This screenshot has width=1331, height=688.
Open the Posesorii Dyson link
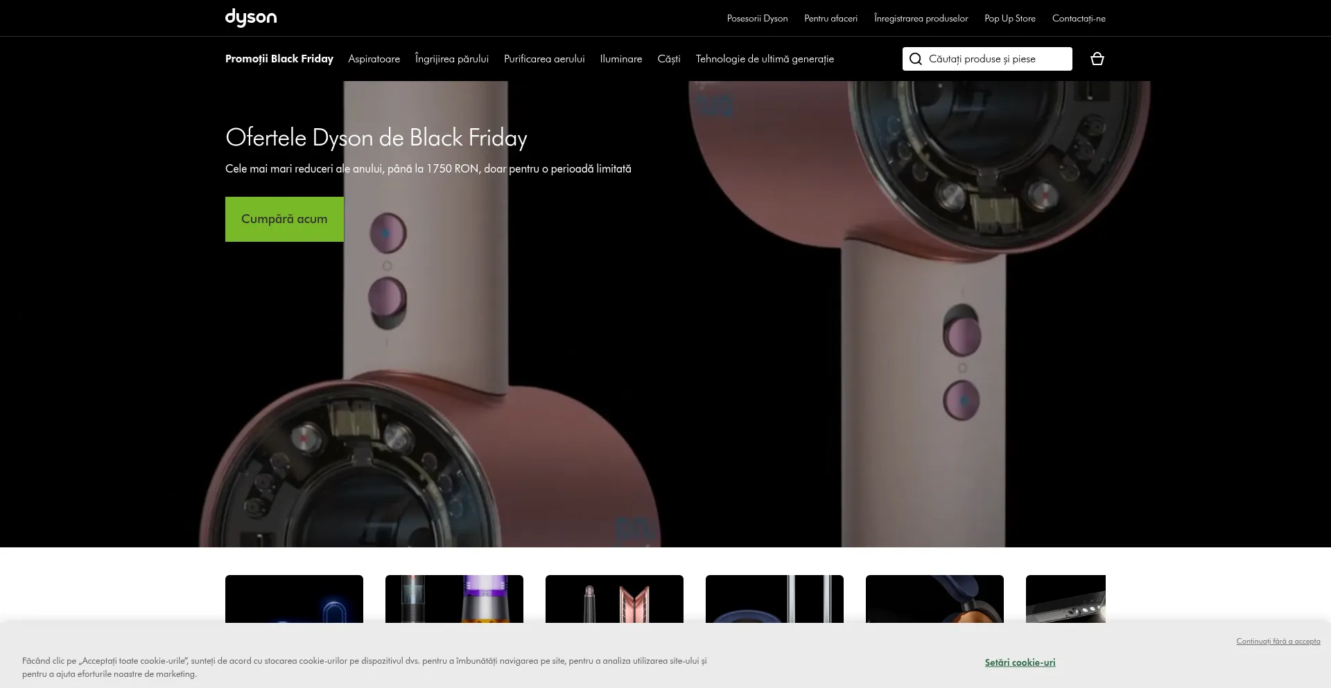[x=757, y=19]
